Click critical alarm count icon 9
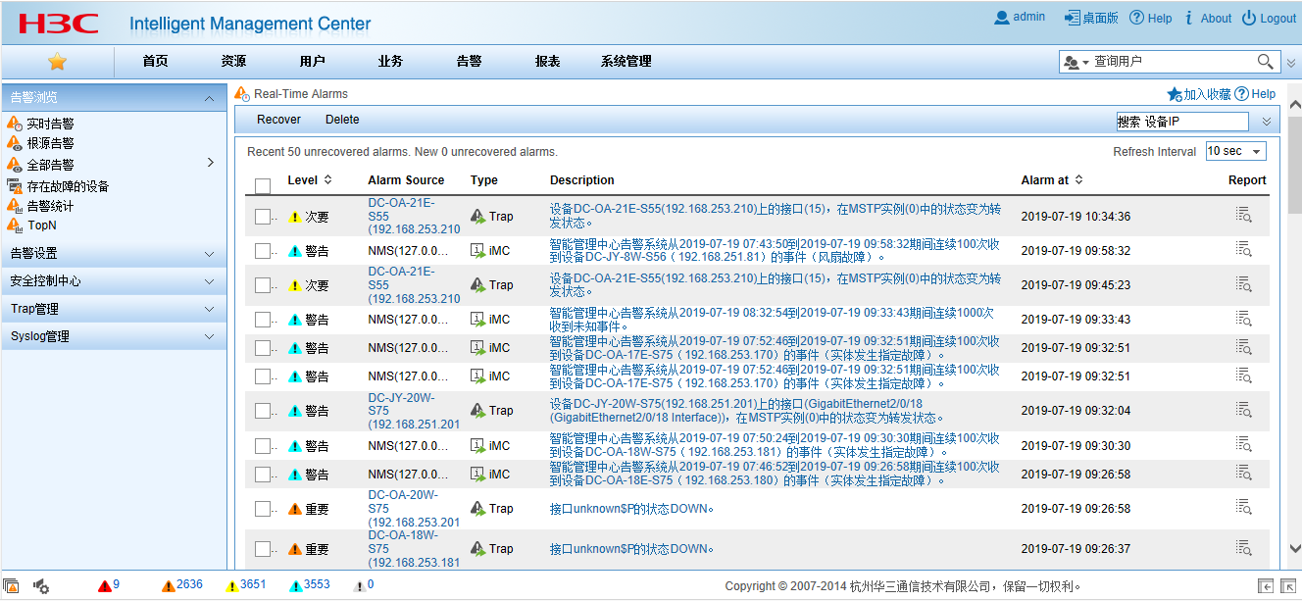The image size is (1302, 601). 105,585
